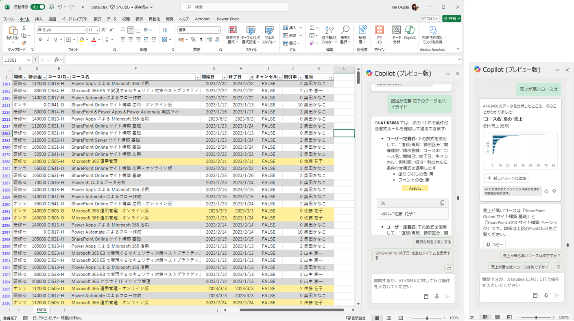The image size is (574, 321).
Task: Open the font name combo box
Action: (61, 30)
